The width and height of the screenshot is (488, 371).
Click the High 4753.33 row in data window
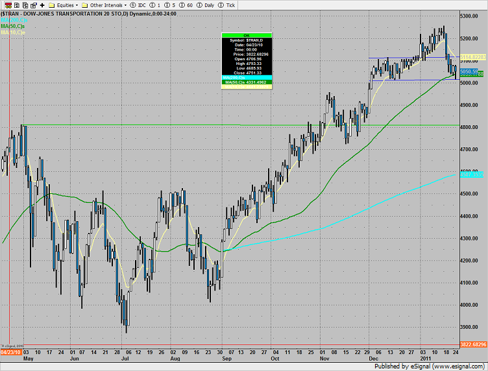coord(247,64)
